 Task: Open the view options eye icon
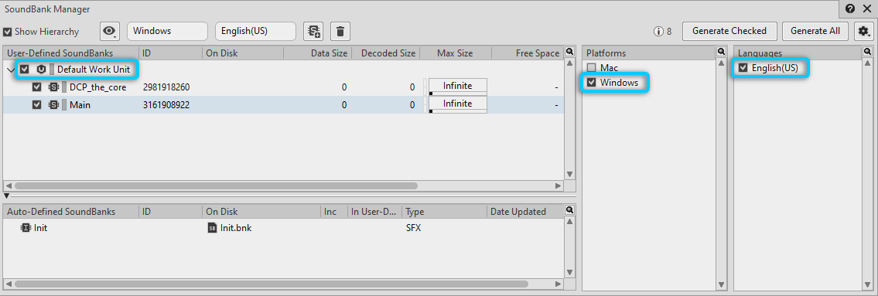click(x=110, y=32)
